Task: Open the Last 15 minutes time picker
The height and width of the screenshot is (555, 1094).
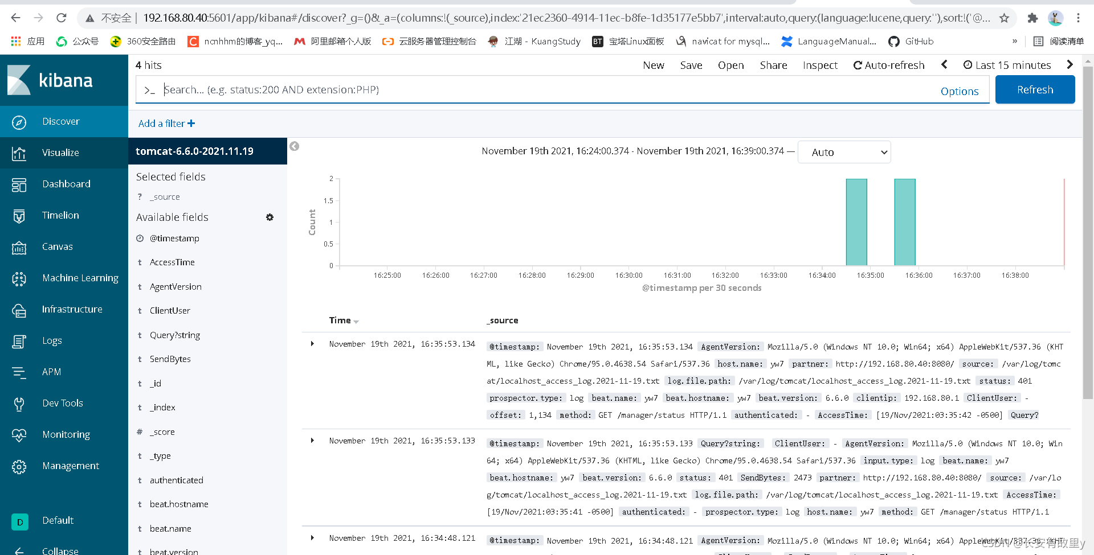Action: [x=1007, y=65]
